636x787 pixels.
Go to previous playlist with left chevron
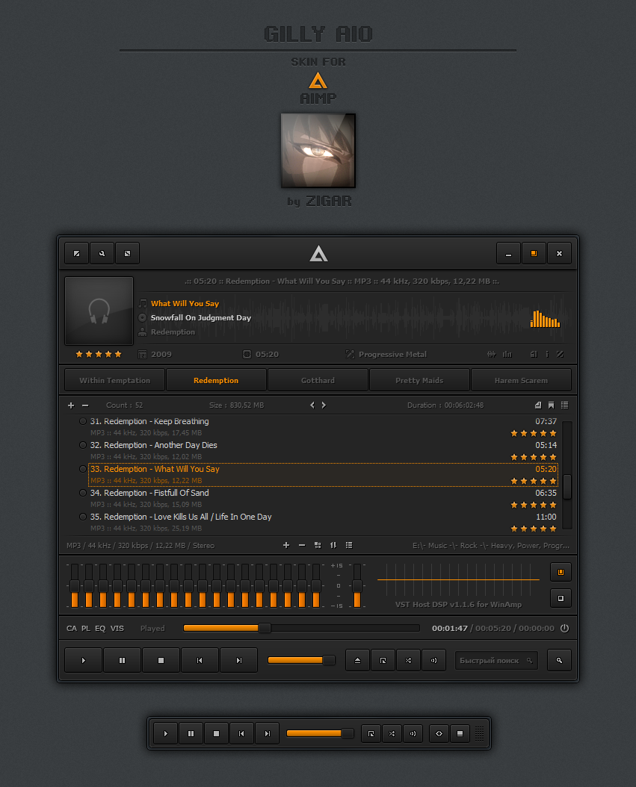coord(312,405)
